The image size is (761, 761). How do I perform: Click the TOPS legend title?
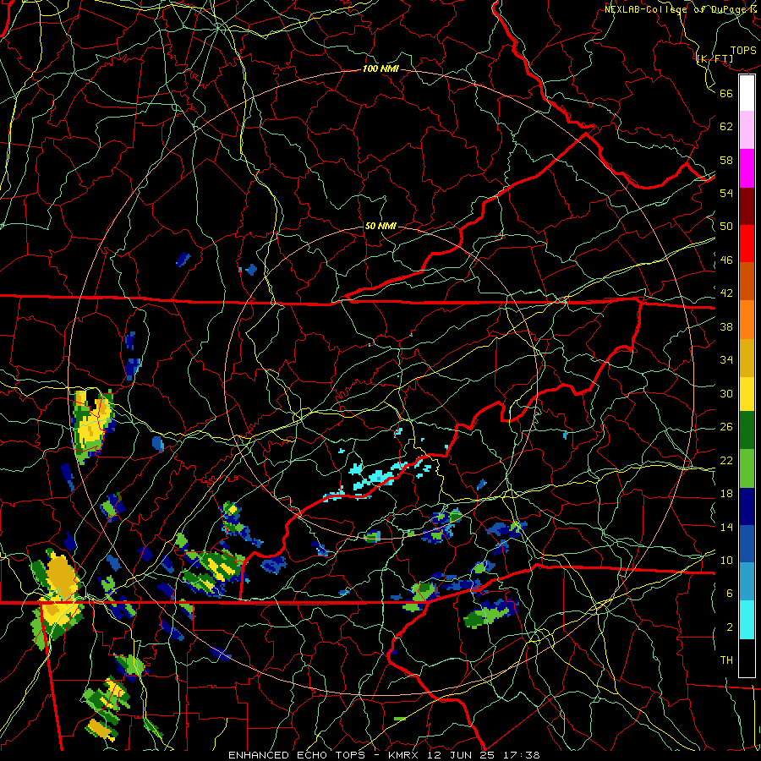(743, 51)
